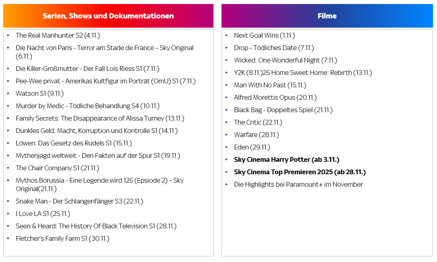Click the 'Serien, Shows und Dokumentationen' header

click(x=108, y=16)
